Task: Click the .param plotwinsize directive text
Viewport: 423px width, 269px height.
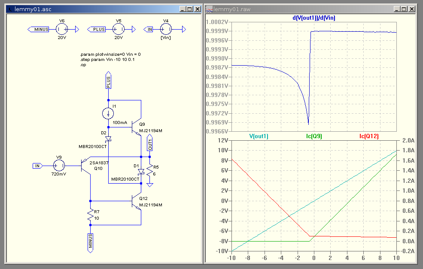Action: click(110, 54)
